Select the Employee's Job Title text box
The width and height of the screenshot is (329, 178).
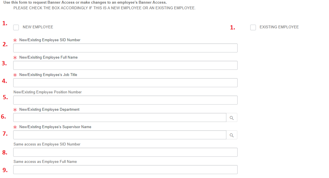(125, 83)
